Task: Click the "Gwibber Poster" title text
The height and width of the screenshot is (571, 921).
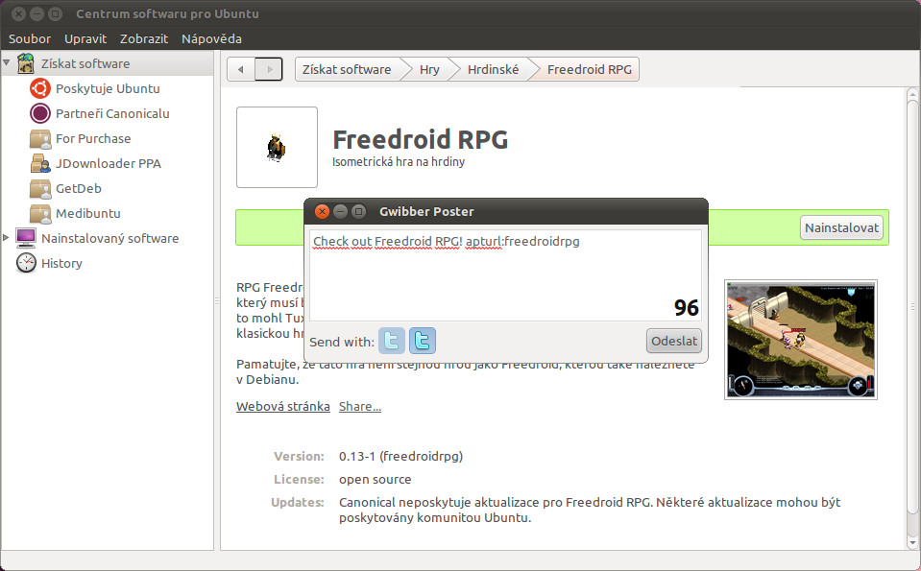Action: coord(426,211)
